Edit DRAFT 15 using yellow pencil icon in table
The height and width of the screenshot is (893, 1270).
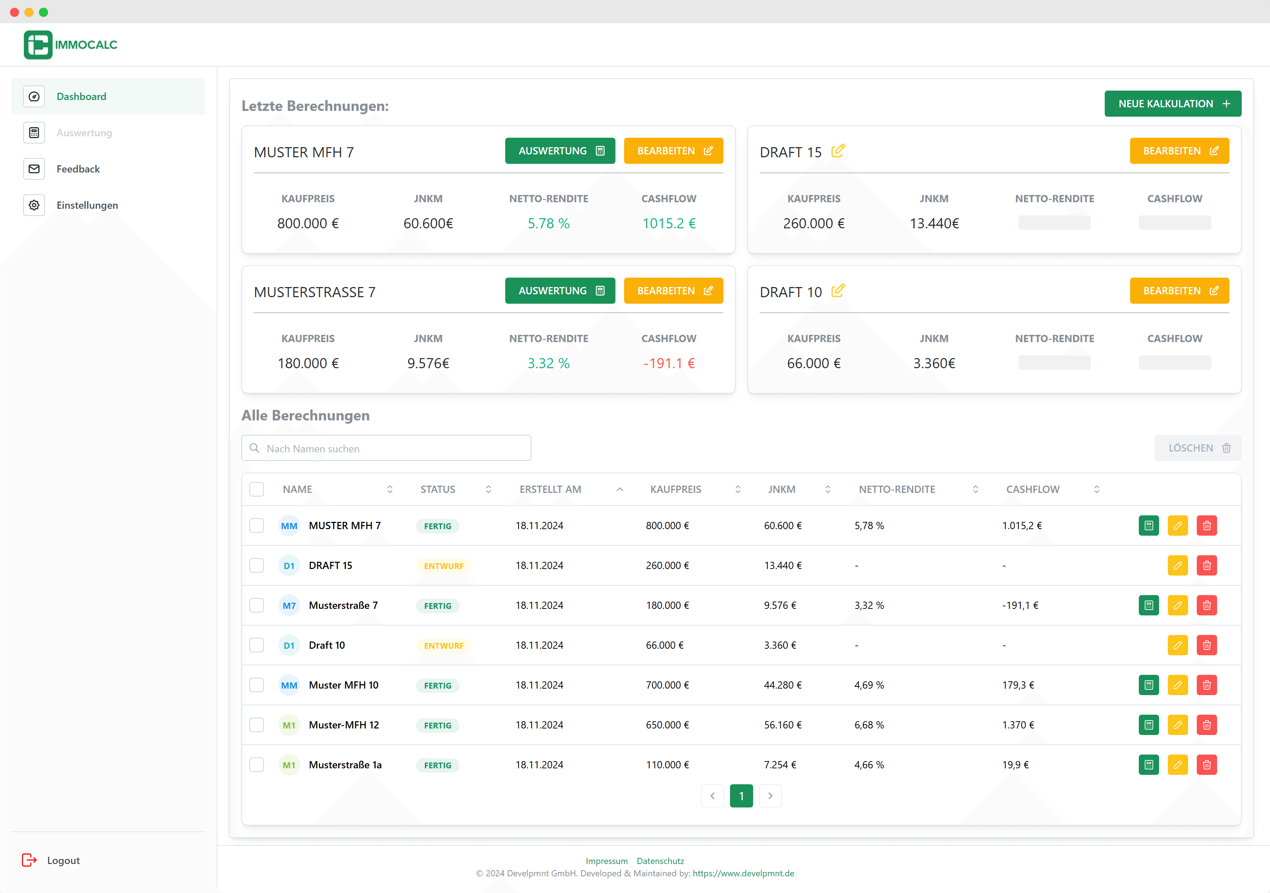click(x=1178, y=565)
